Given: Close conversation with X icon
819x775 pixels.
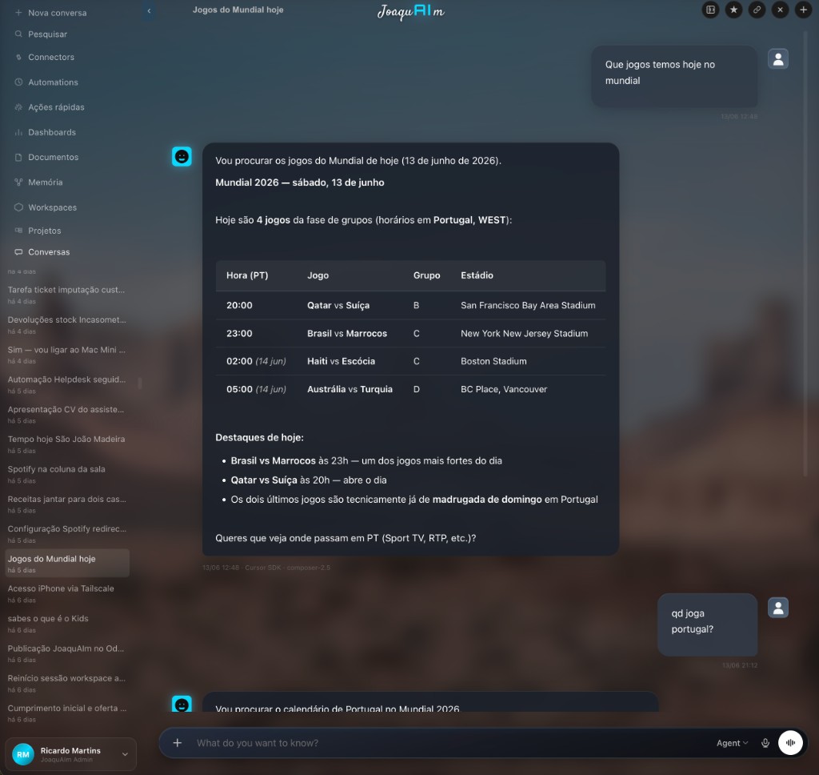Looking at the screenshot, I should (x=780, y=10).
